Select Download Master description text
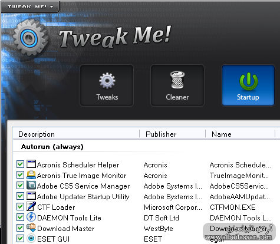The width and height of the screenshot is (280, 244). [66, 229]
